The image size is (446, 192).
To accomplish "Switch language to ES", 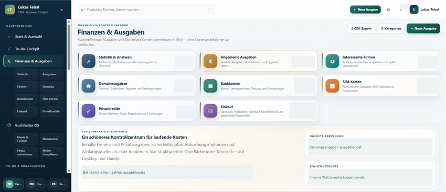I will (58, 184).
